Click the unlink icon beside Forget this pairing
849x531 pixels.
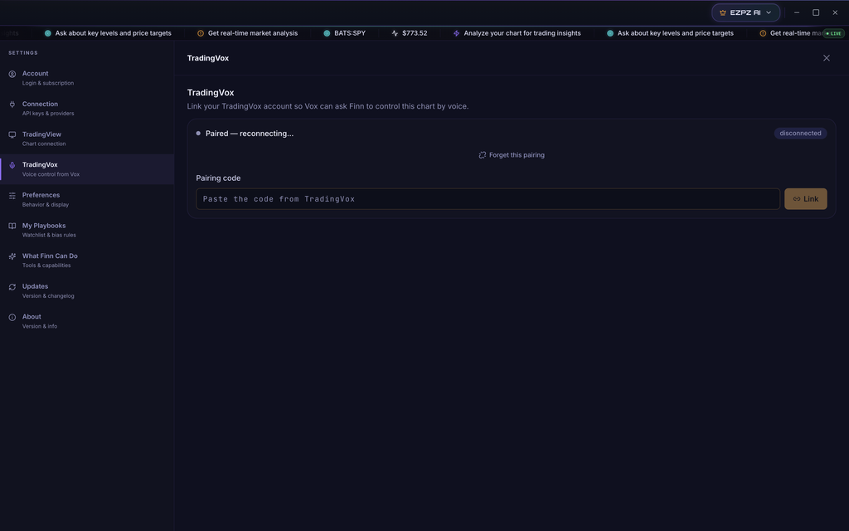pyautogui.click(x=482, y=155)
